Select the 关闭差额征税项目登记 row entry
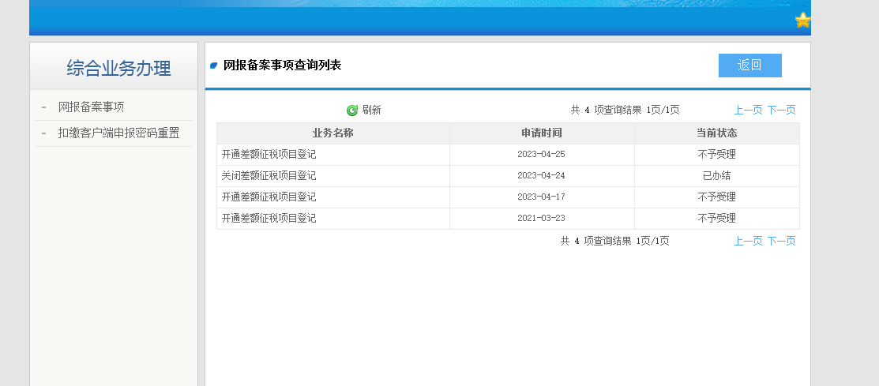 click(x=269, y=176)
